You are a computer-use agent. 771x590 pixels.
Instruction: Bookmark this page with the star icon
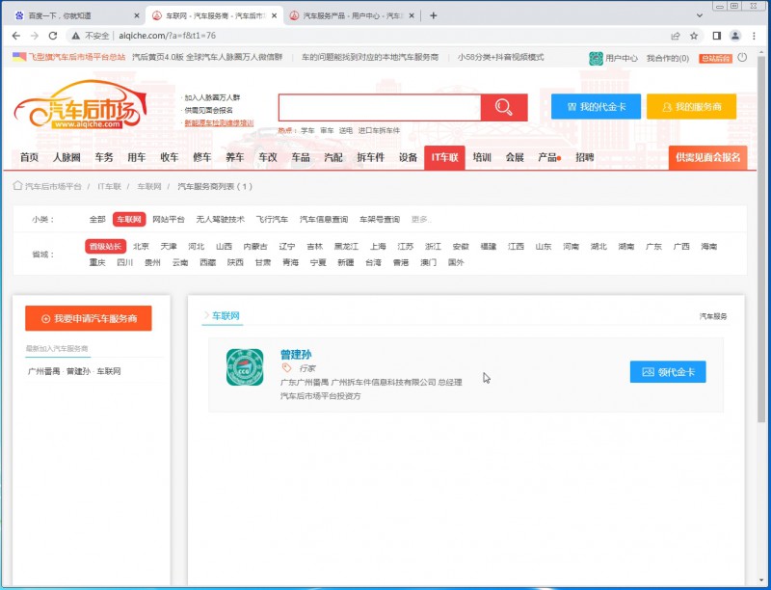[x=694, y=36]
